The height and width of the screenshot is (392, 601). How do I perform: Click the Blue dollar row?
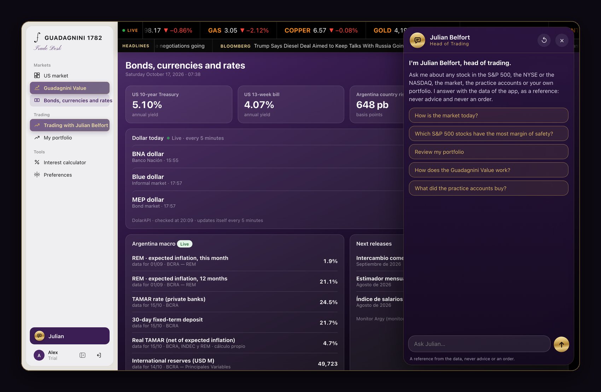[268, 180]
